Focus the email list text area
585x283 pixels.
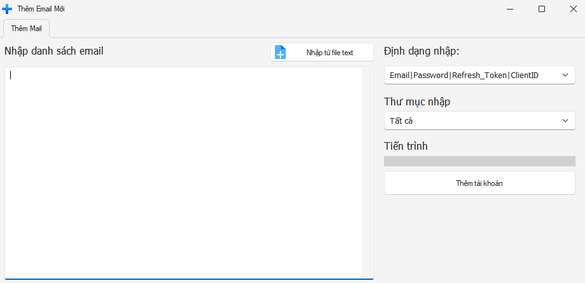(184, 171)
